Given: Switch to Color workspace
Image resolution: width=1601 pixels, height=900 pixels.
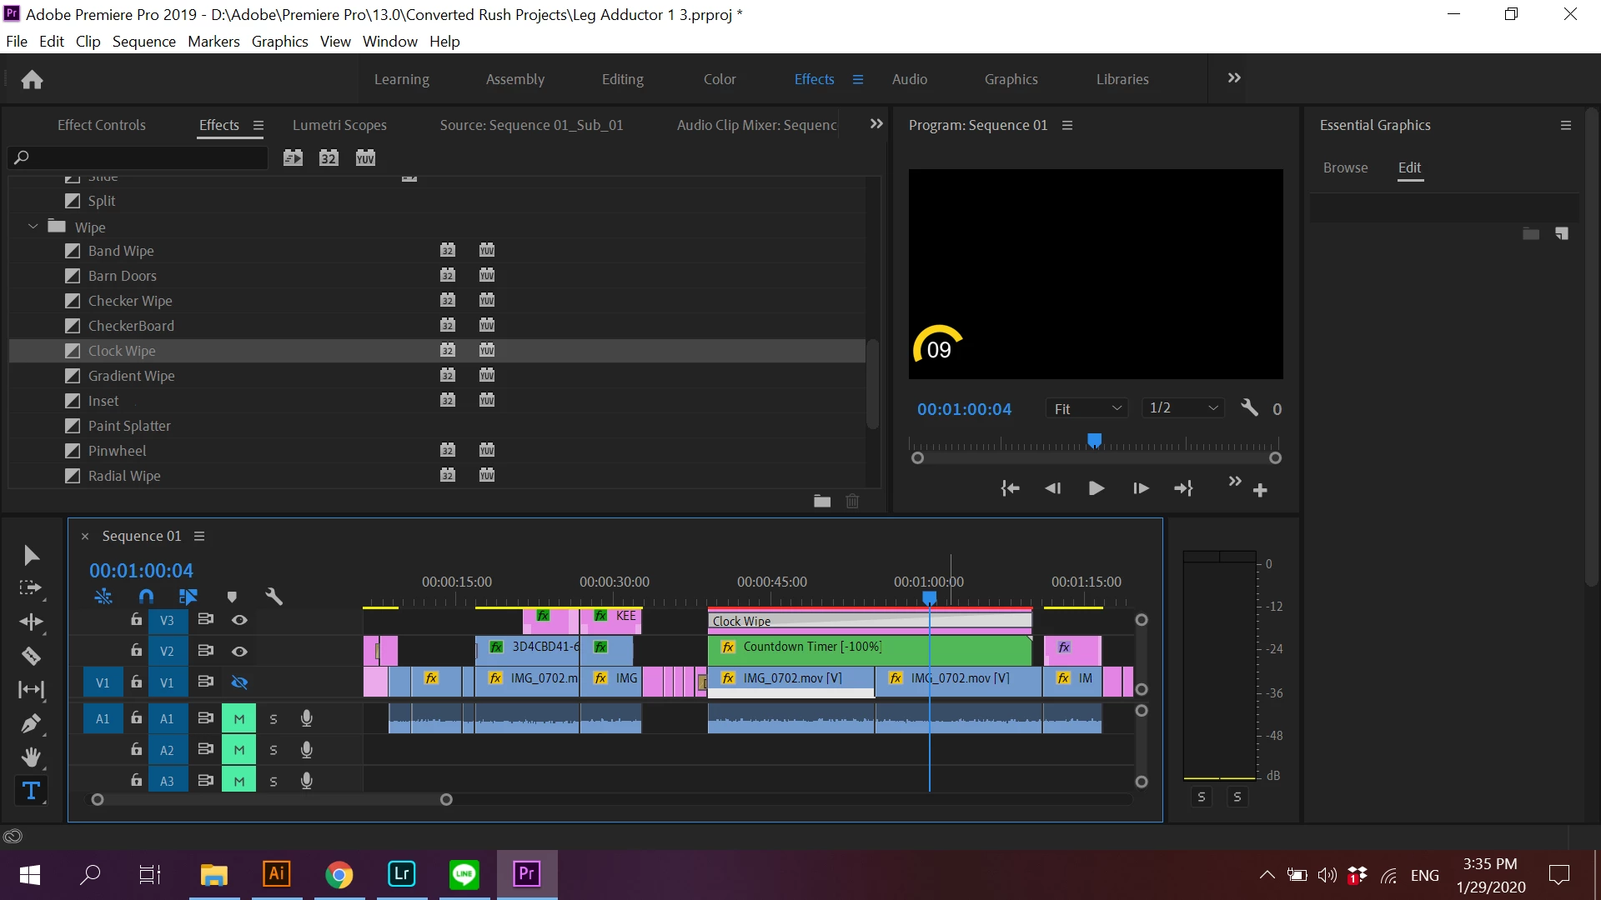Looking at the screenshot, I should point(720,79).
